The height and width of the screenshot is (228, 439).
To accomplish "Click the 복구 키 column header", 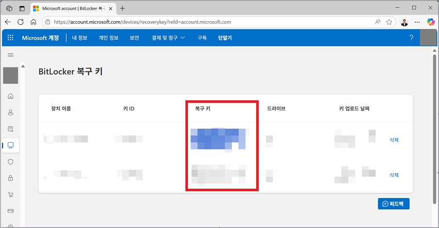I will pos(202,109).
